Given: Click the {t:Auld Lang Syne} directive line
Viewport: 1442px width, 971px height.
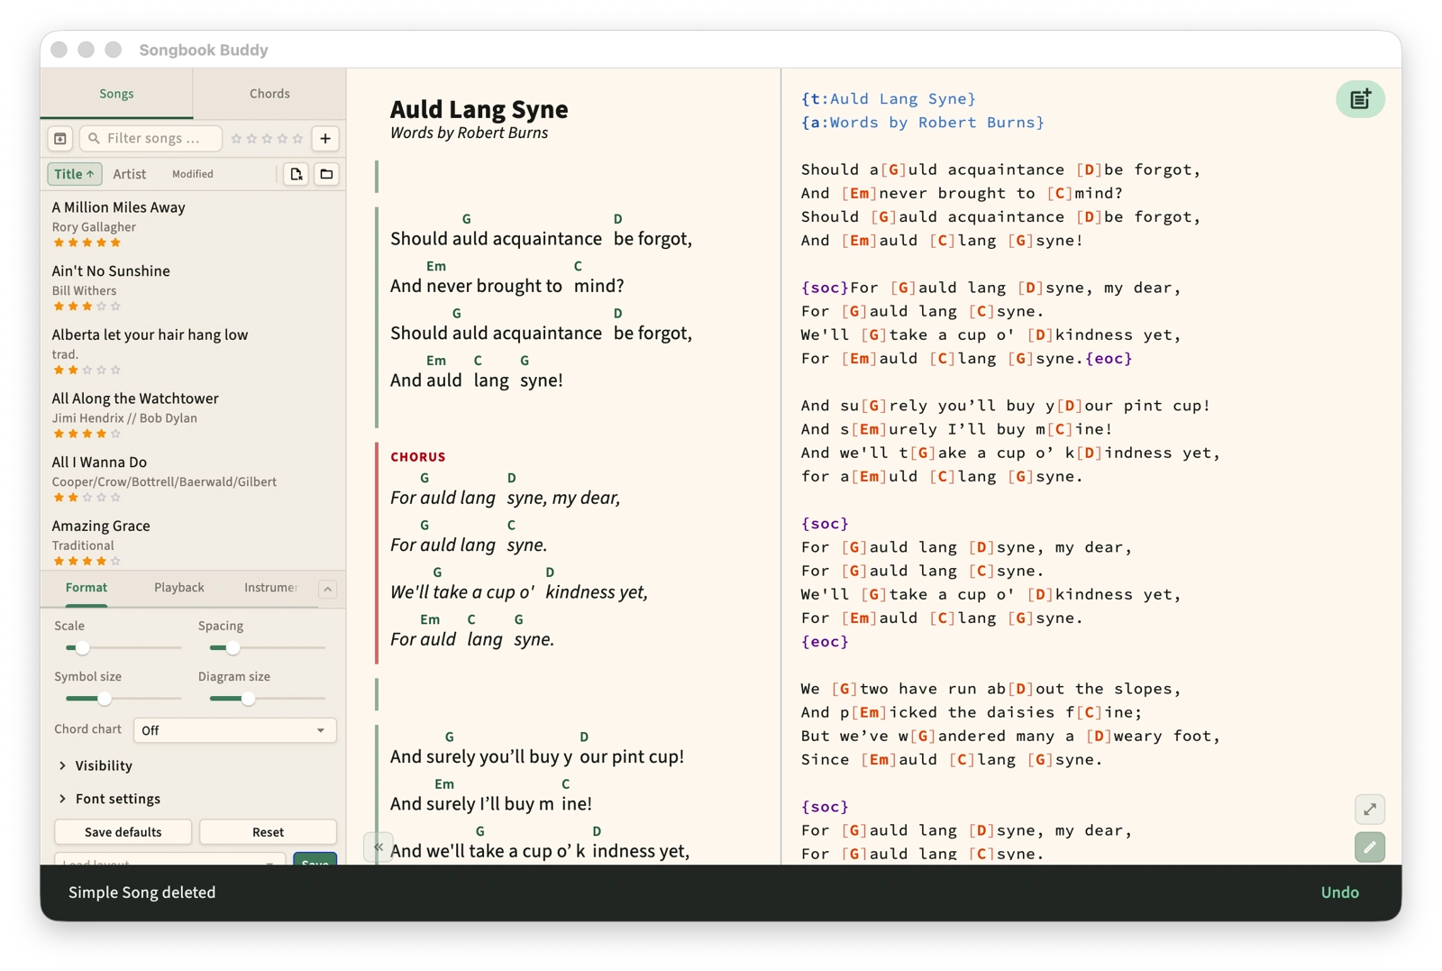Looking at the screenshot, I should [x=888, y=99].
